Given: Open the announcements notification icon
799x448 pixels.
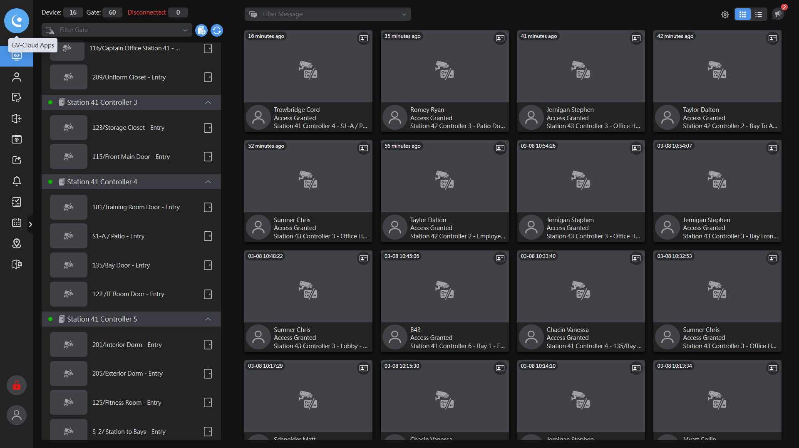Looking at the screenshot, I should tap(778, 14).
